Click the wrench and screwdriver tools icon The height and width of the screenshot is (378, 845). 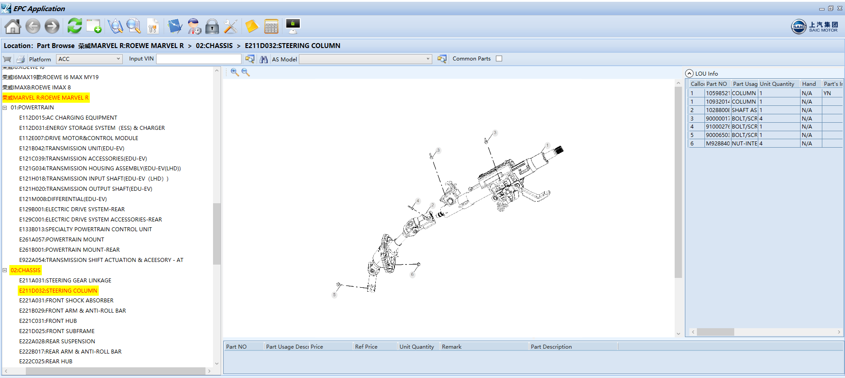coord(230,27)
